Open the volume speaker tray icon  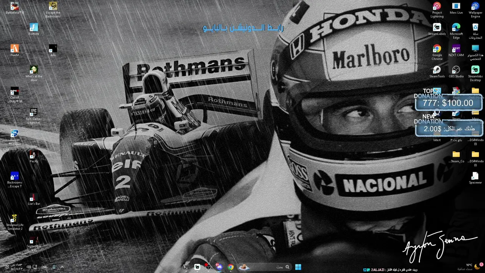pyautogui.click(x=28, y=267)
